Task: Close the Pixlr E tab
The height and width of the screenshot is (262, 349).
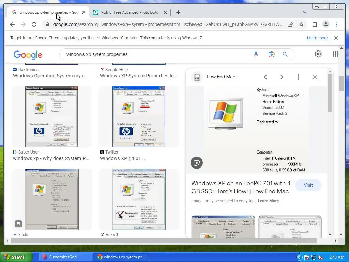Action: click(x=165, y=12)
